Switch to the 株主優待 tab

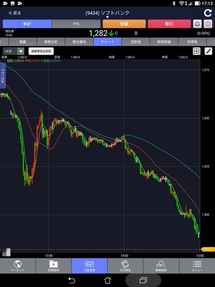point(79,42)
